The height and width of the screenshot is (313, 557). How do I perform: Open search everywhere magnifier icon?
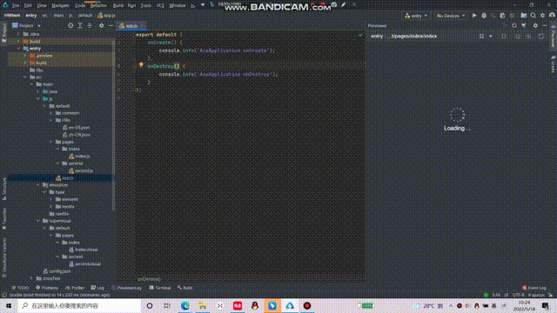tap(534, 16)
